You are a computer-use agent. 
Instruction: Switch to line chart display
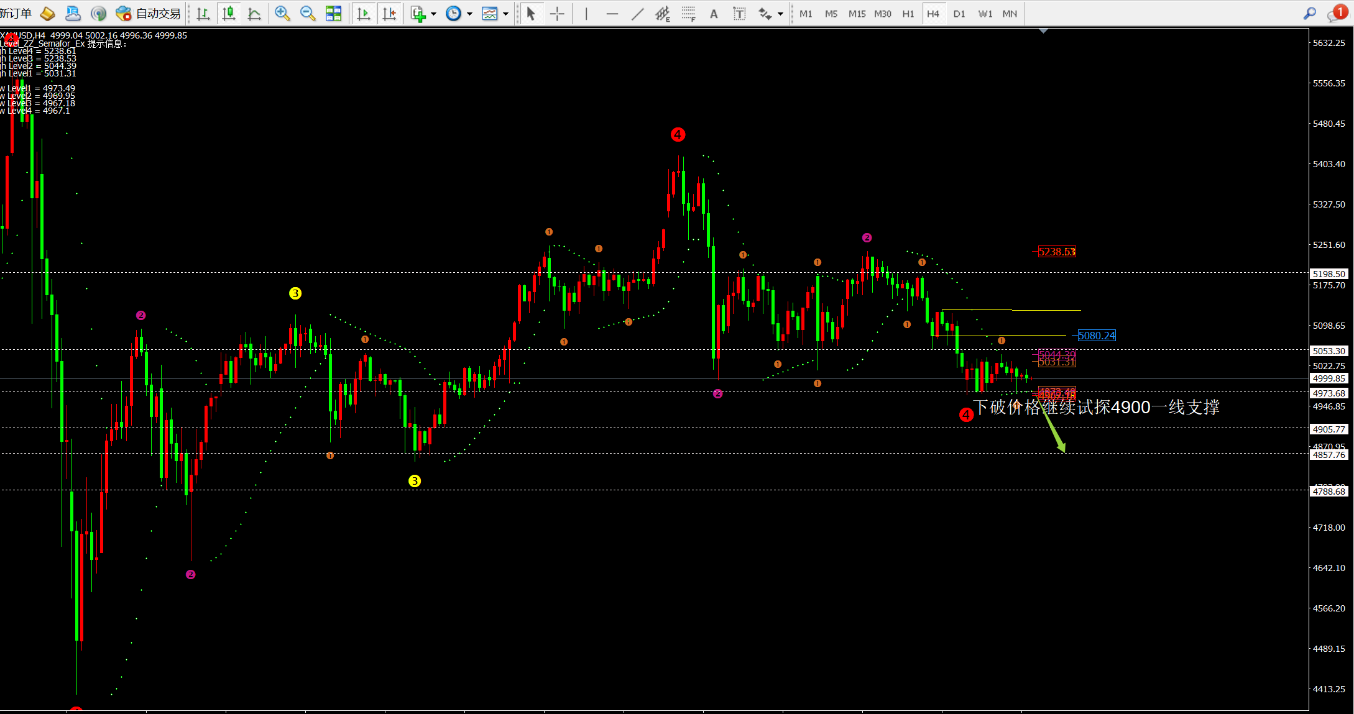click(254, 14)
